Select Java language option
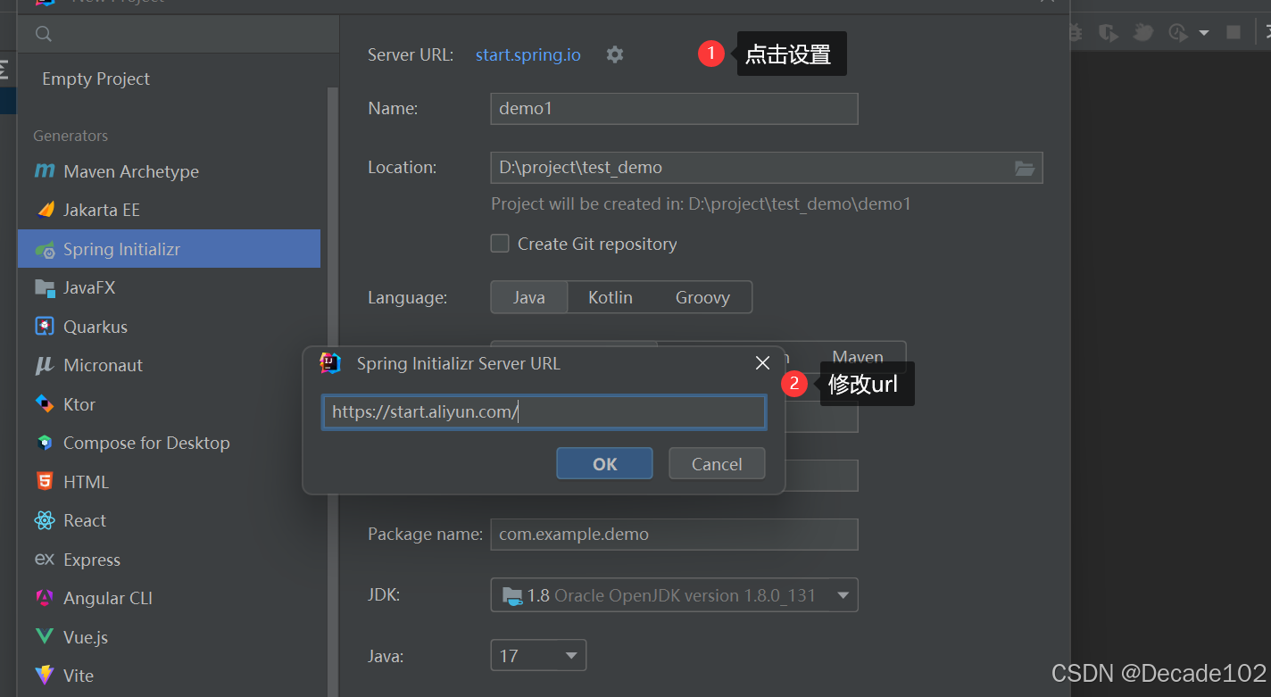Screen dimensions: 1271x697 [529, 297]
